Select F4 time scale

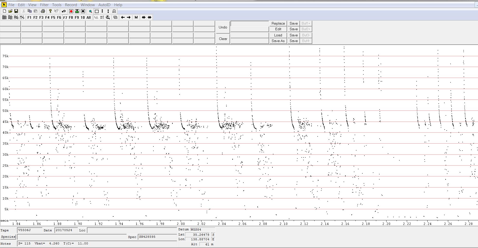(x=47, y=17)
